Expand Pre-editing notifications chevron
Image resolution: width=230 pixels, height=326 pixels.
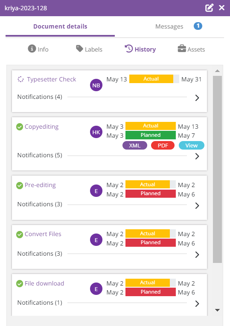197,206
